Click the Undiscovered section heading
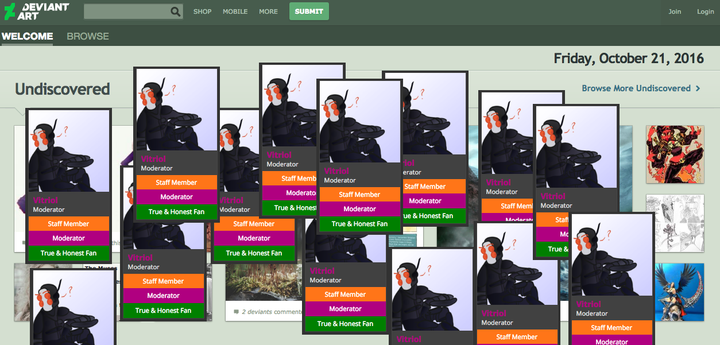Image resolution: width=720 pixels, height=345 pixels. tap(62, 89)
